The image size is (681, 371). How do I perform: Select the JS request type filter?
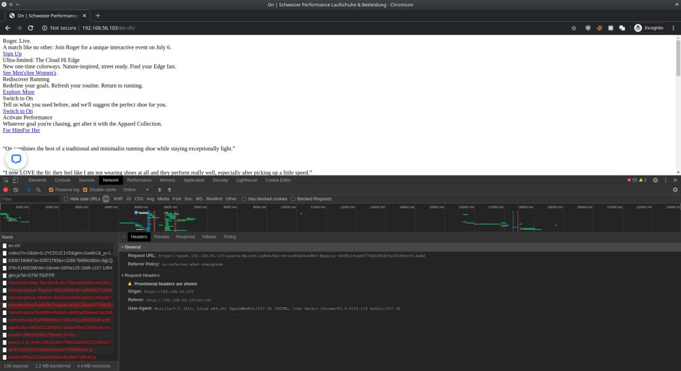(x=128, y=199)
